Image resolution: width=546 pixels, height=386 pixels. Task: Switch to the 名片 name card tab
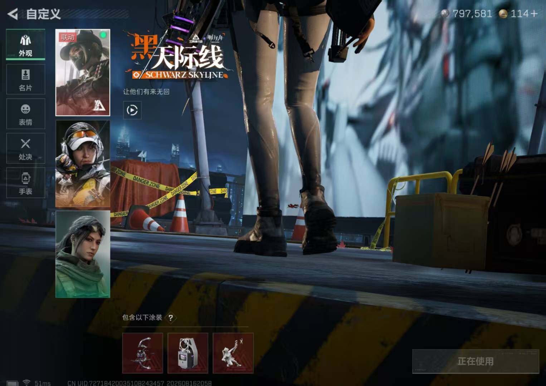point(25,79)
